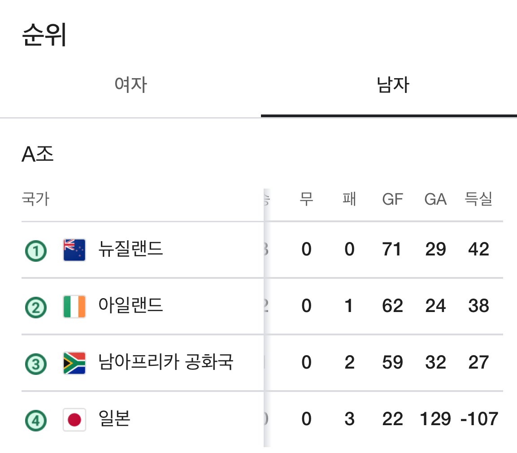The image size is (517, 453).
Task: Click the New Zealand flag icon
Action: (x=74, y=250)
